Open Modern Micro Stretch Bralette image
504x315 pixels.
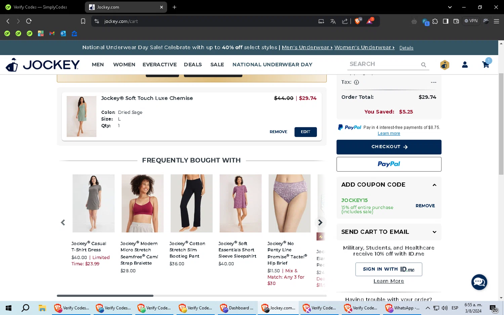coord(142,203)
